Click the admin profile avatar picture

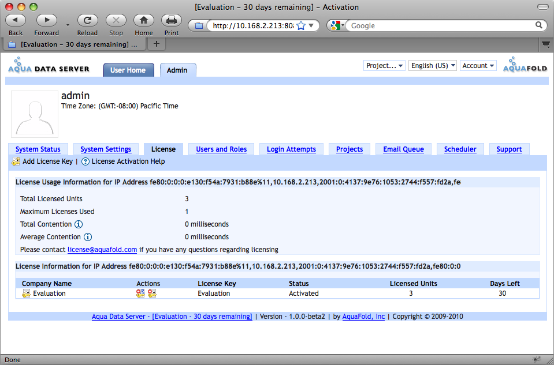[35, 114]
